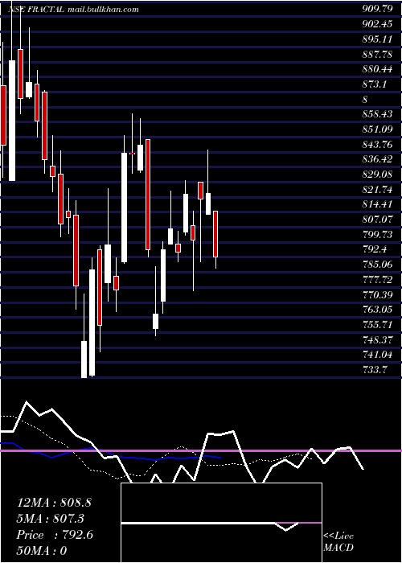
Task: Select the 851.09 price label
Action: (377, 129)
